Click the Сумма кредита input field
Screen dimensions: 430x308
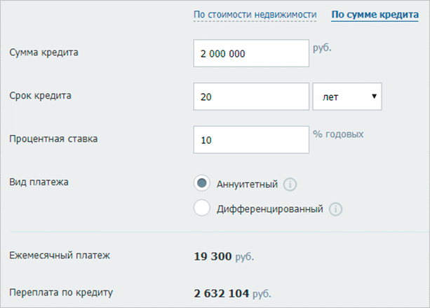251,54
